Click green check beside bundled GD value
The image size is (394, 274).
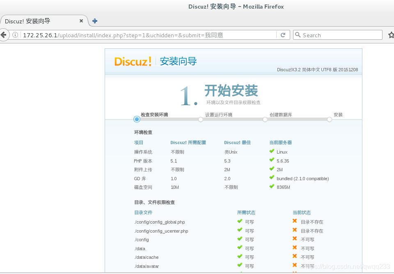coord(272,177)
